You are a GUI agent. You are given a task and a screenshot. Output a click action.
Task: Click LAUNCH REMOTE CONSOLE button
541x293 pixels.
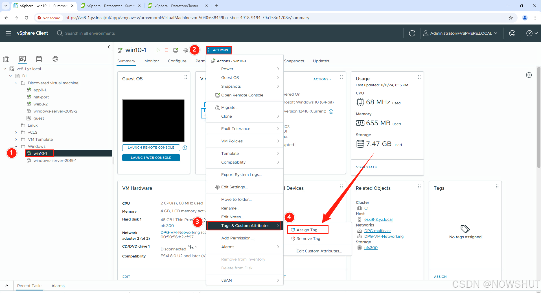click(x=151, y=147)
